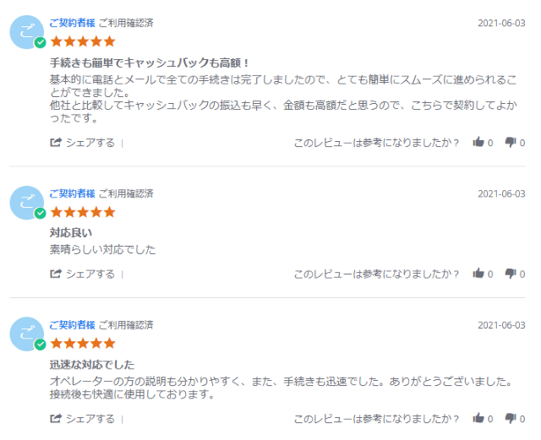Click the second reviewer's avatar

(27, 203)
